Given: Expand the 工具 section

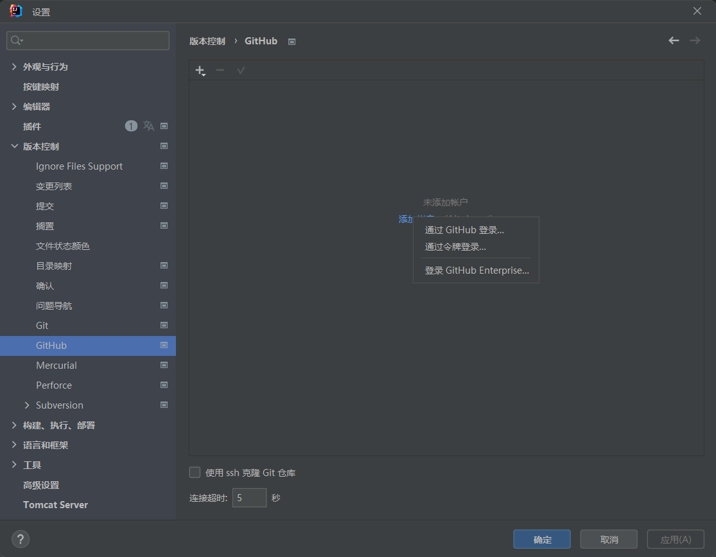Looking at the screenshot, I should [x=14, y=464].
